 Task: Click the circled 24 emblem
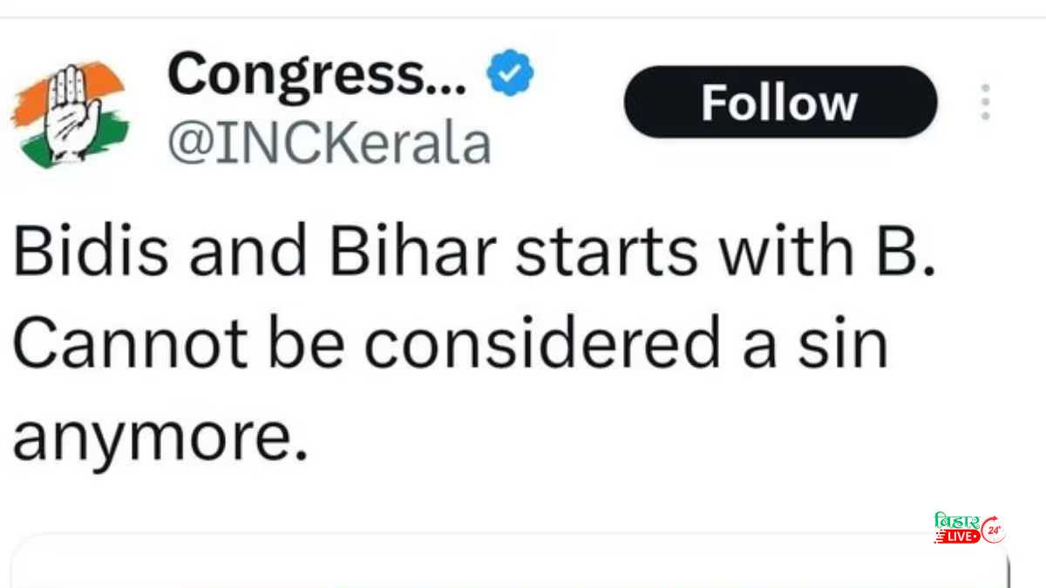(994, 529)
